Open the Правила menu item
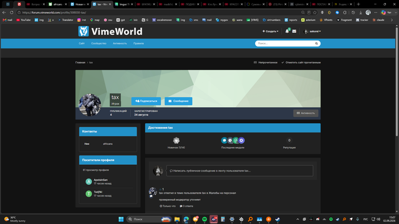Screen dimensions: 399x224 pyautogui.click(x=138, y=44)
